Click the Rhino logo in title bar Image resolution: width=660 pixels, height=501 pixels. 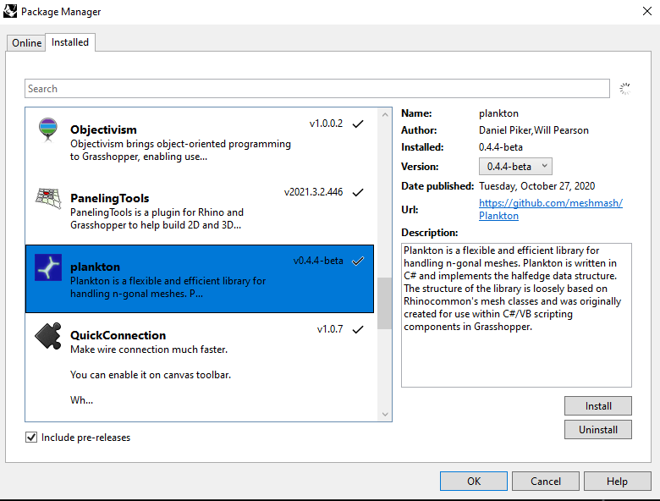(x=10, y=11)
